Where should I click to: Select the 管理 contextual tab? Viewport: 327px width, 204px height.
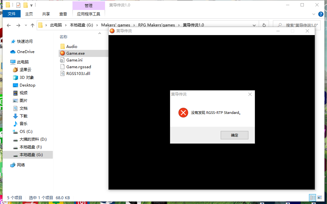89,5
